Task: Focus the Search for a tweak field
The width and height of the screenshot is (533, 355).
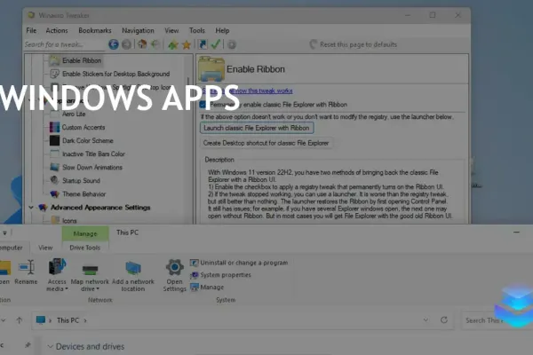Action: [64, 44]
